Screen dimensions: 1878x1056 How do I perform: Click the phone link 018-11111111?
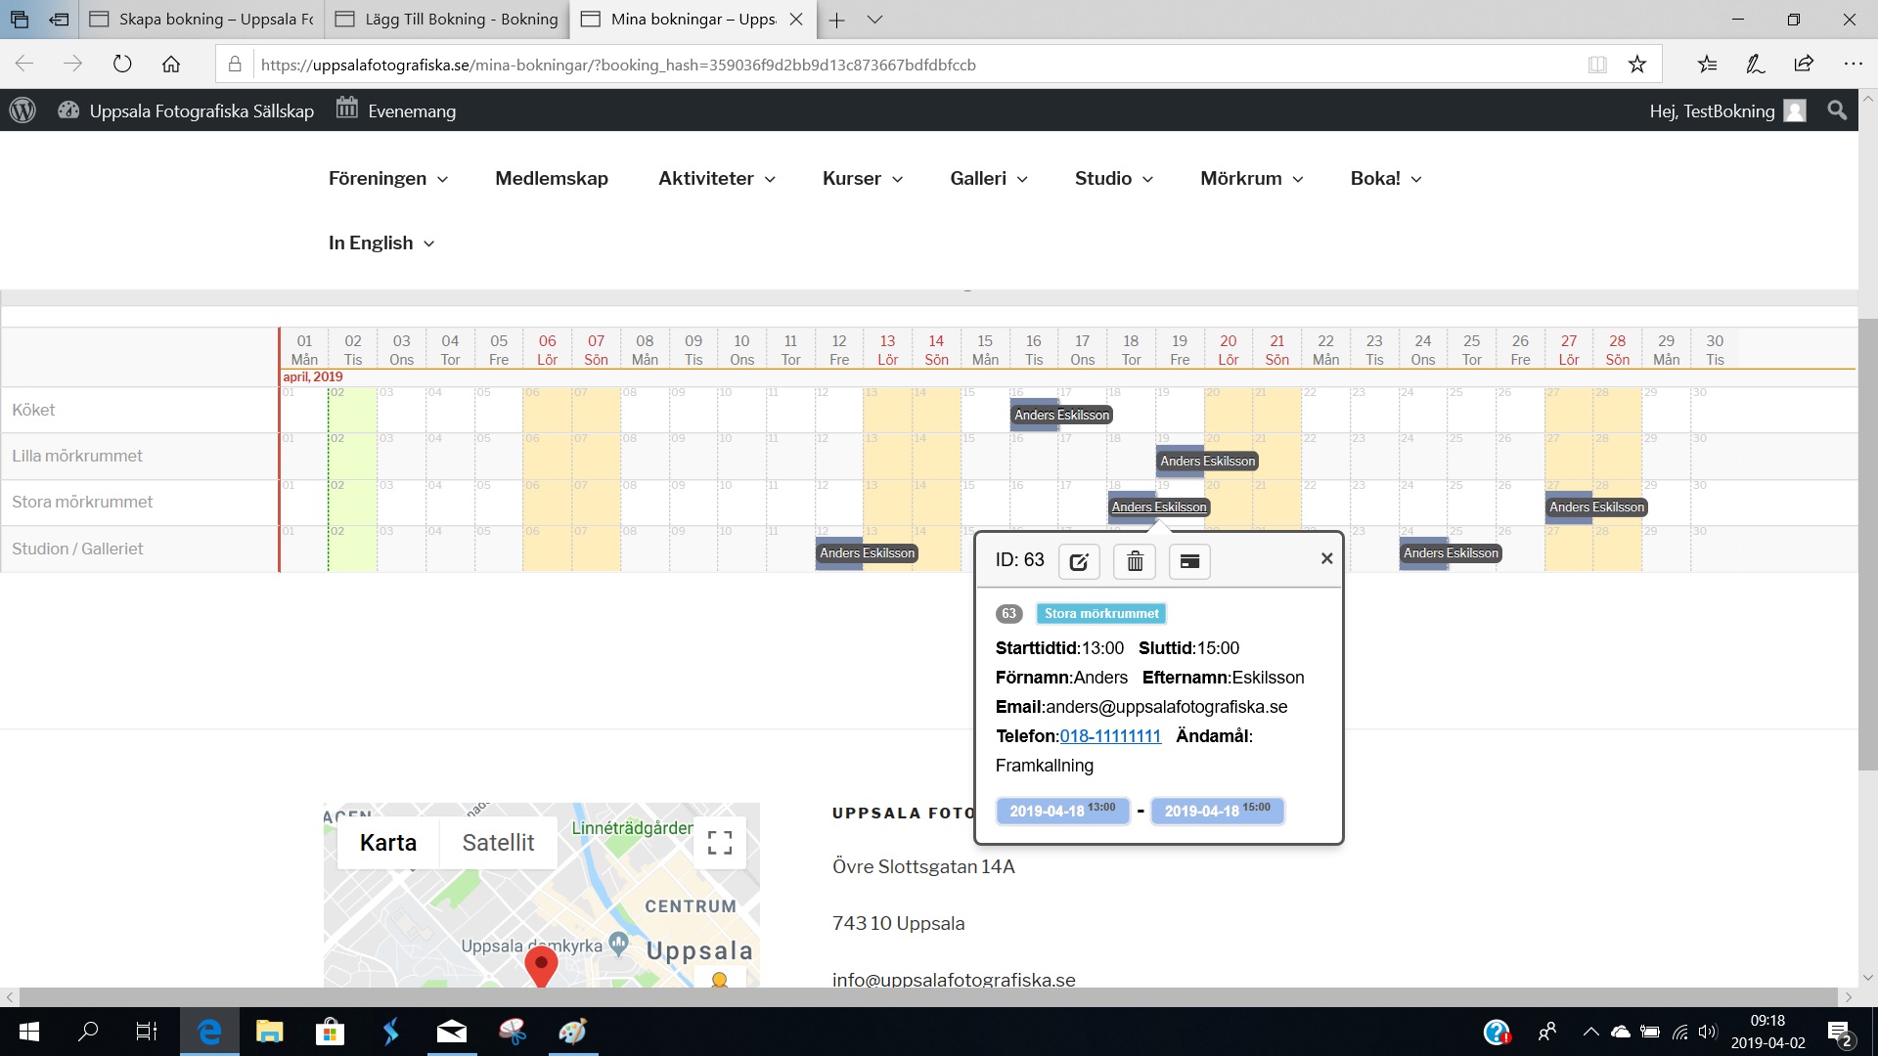pos(1110,736)
